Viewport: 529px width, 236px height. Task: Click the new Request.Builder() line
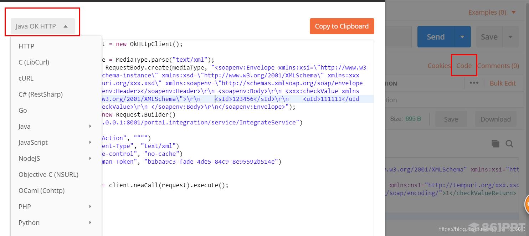(x=139, y=114)
